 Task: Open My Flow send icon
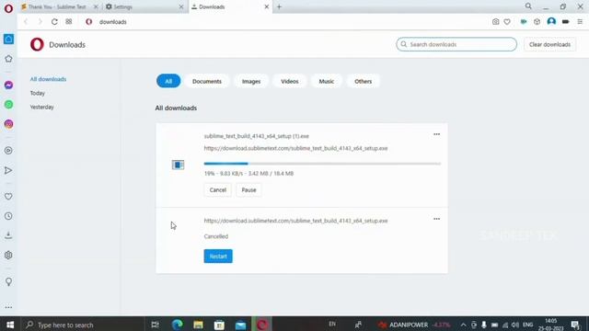pyautogui.click(x=8, y=170)
